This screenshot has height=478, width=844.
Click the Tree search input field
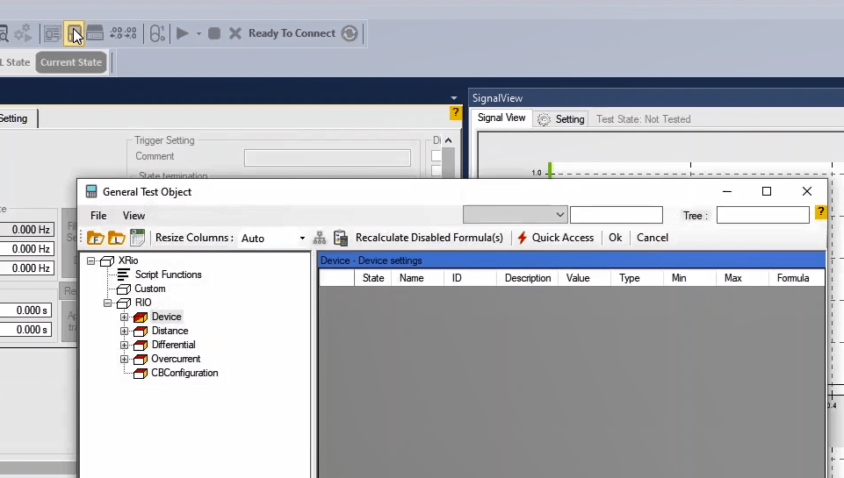(x=762, y=215)
